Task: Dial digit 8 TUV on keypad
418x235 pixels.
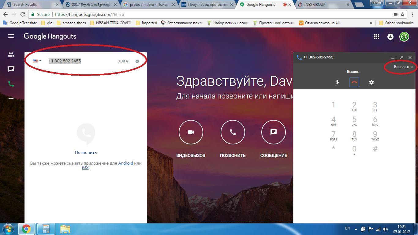Action: pos(354,136)
